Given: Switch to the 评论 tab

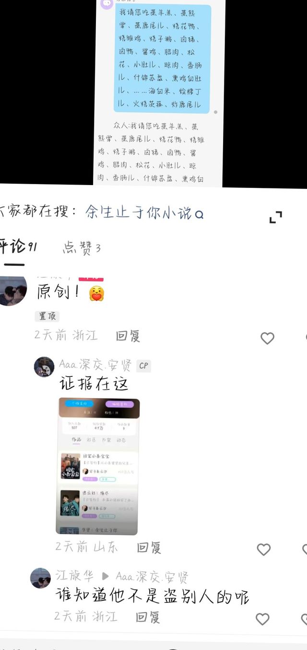Looking at the screenshot, I should tap(18, 247).
